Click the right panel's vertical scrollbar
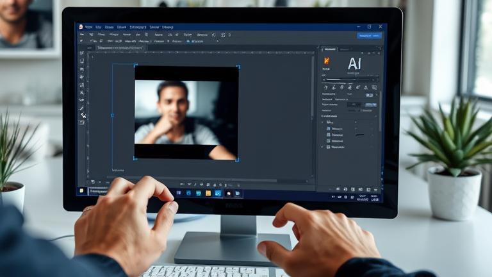 point(381,110)
